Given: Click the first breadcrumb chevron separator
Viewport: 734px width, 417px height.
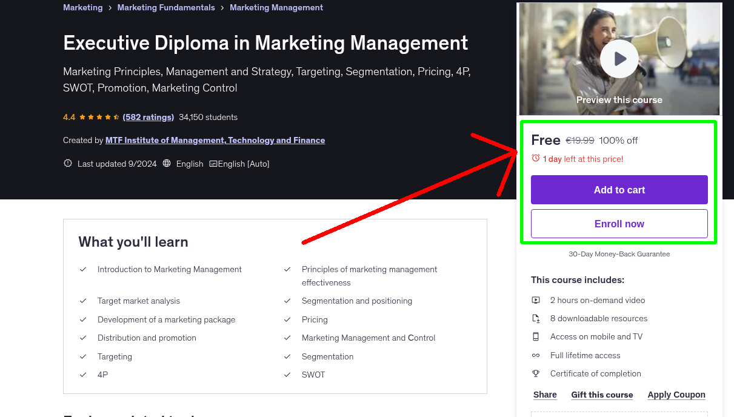Looking at the screenshot, I should click(110, 8).
